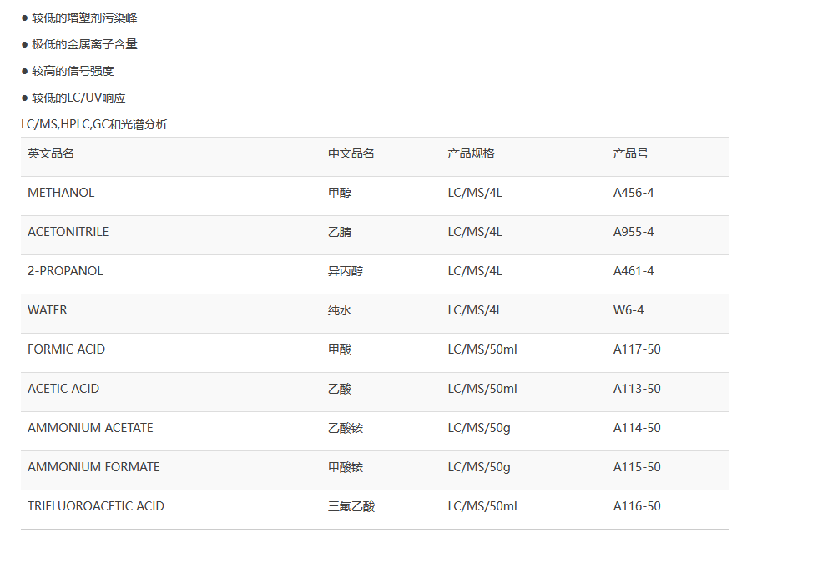Select AMMONIUM ACETATE in the table
833x563 pixels.
90,428
